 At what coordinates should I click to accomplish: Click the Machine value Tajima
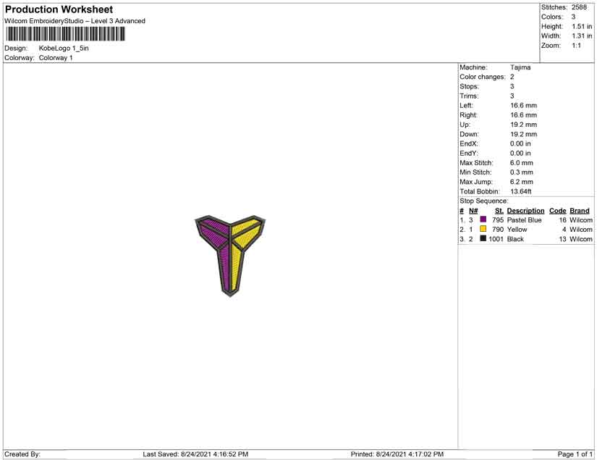tap(520, 67)
